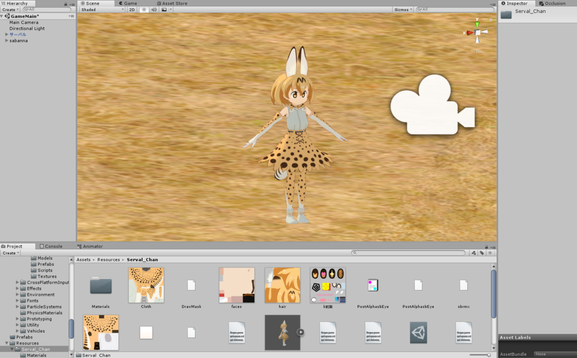Click the Search by Label tag icon
This screenshot has height=358, width=577.
coord(482,252)
